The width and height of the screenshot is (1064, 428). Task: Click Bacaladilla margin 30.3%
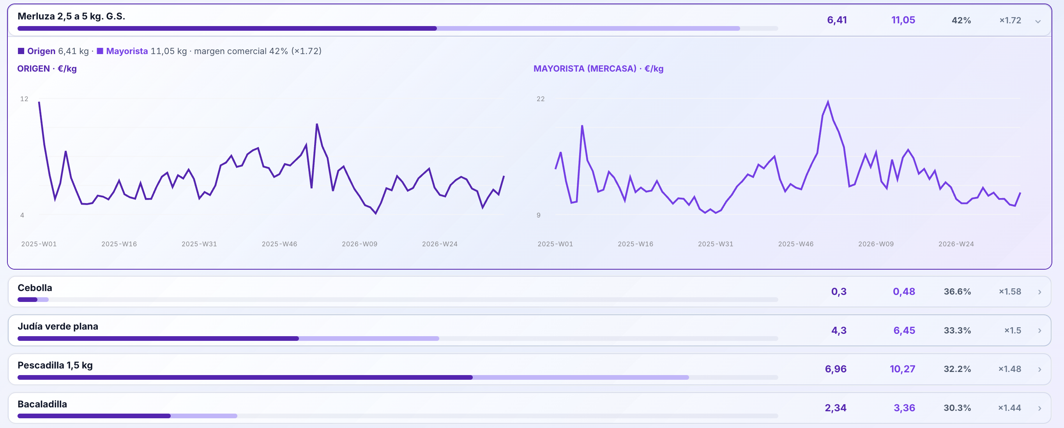coord(957,408)
